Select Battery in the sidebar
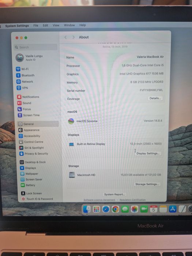Screen dimensions: 192x256 coord(28,185)
